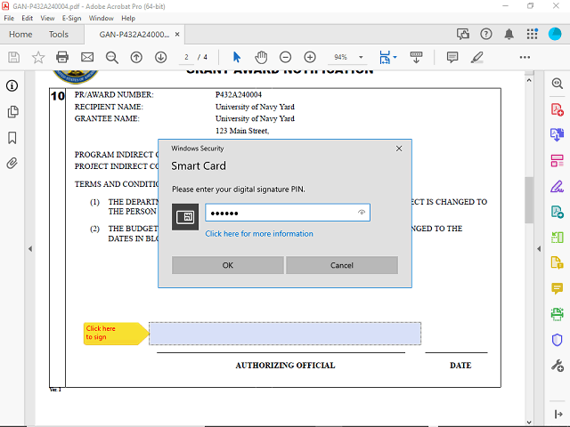Open help question mark icon

[486, 34]
